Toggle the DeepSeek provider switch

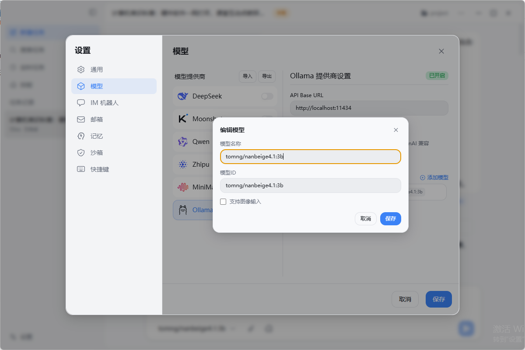click(x=267, y=96)
